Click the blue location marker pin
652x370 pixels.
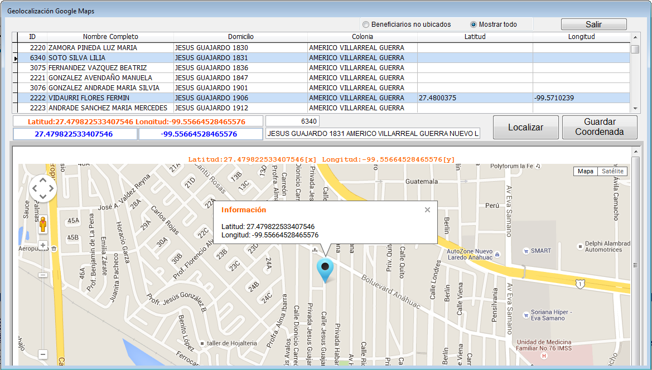click(325, 271)
